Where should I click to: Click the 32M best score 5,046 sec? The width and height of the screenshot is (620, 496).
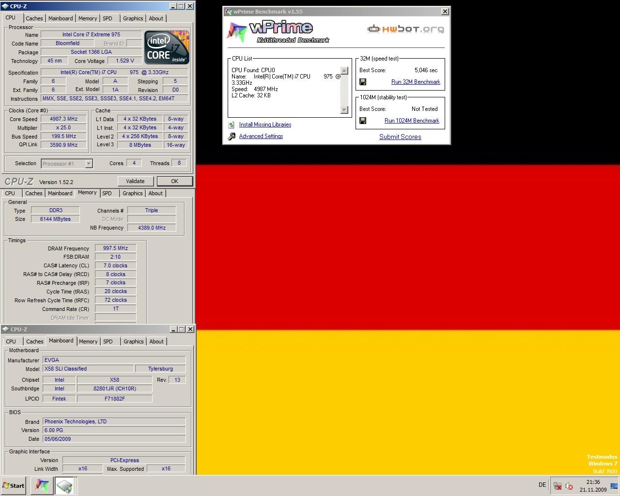tap(426, 70)
